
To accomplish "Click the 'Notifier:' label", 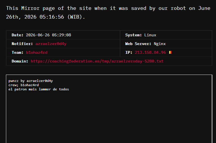I will [x=22, y=44].
